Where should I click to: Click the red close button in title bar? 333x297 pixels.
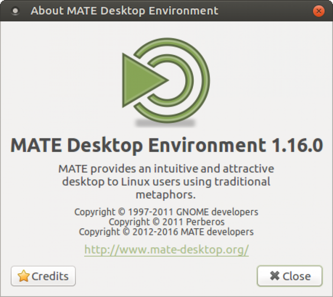319,11
